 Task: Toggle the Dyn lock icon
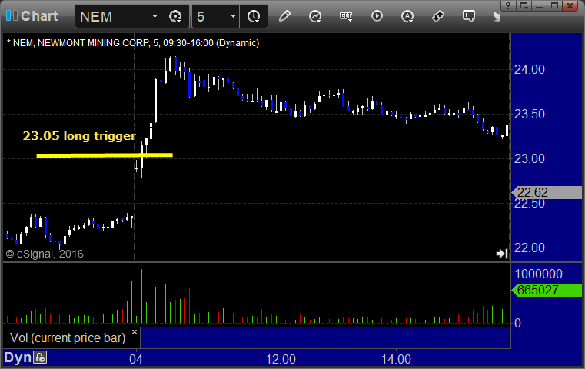click(40, 357)
